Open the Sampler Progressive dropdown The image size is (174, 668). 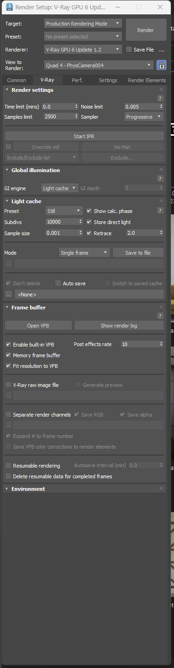[144, 117]
